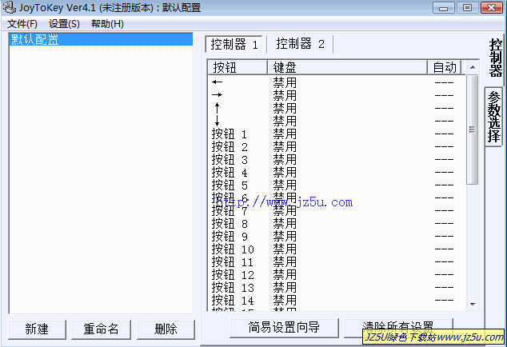
Task: Select the 按钮 9 row
Action: click(337, 236)
